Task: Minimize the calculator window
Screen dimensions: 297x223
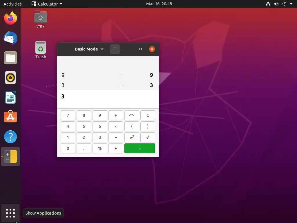Action: 129,49
